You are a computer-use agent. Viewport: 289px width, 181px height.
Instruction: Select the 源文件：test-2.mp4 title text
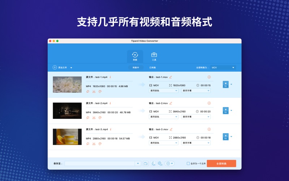click(x=96, y=103)
